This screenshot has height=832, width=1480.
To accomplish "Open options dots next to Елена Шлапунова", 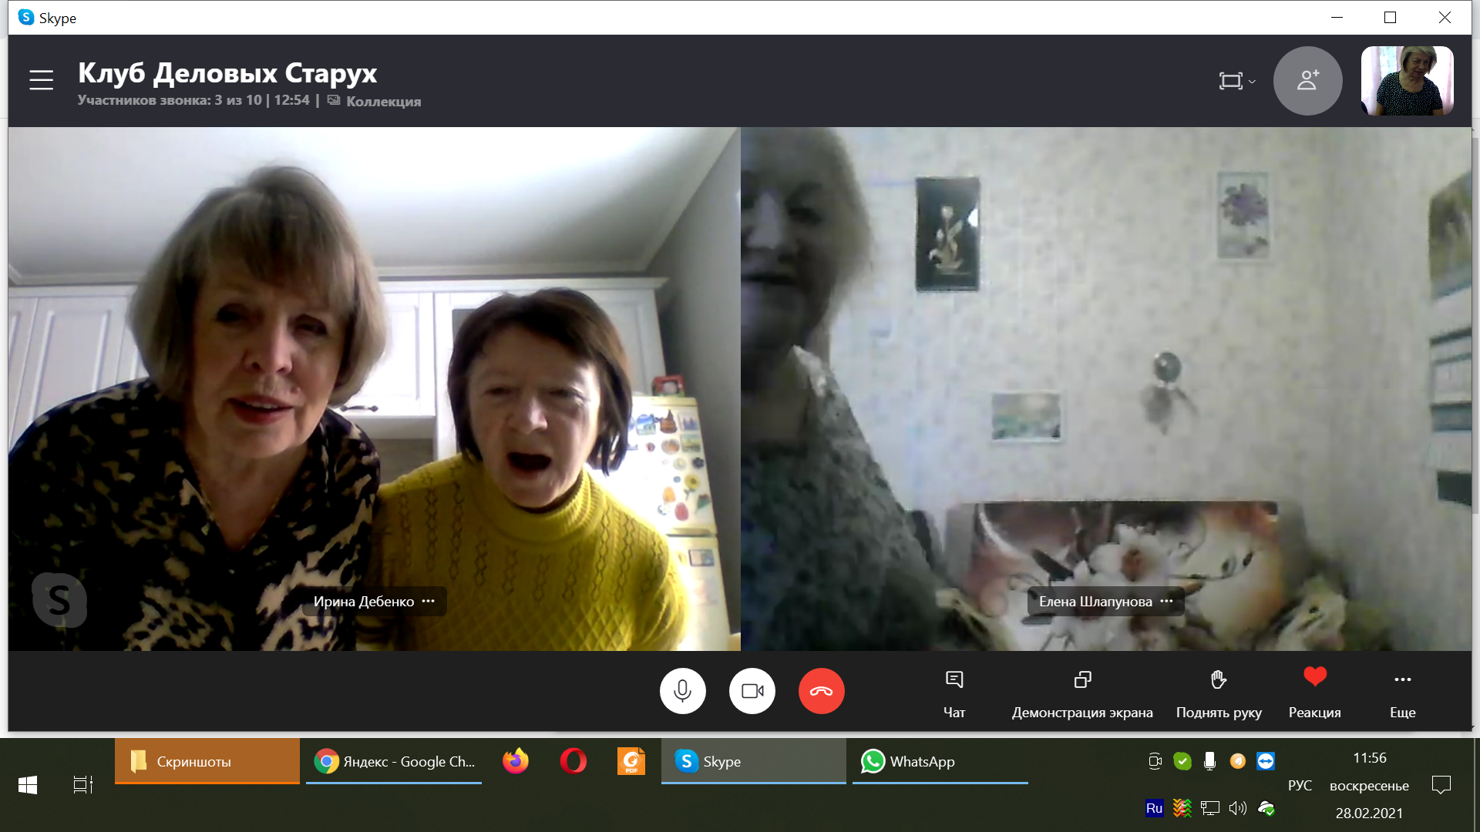I will [x=1166, y=601].
